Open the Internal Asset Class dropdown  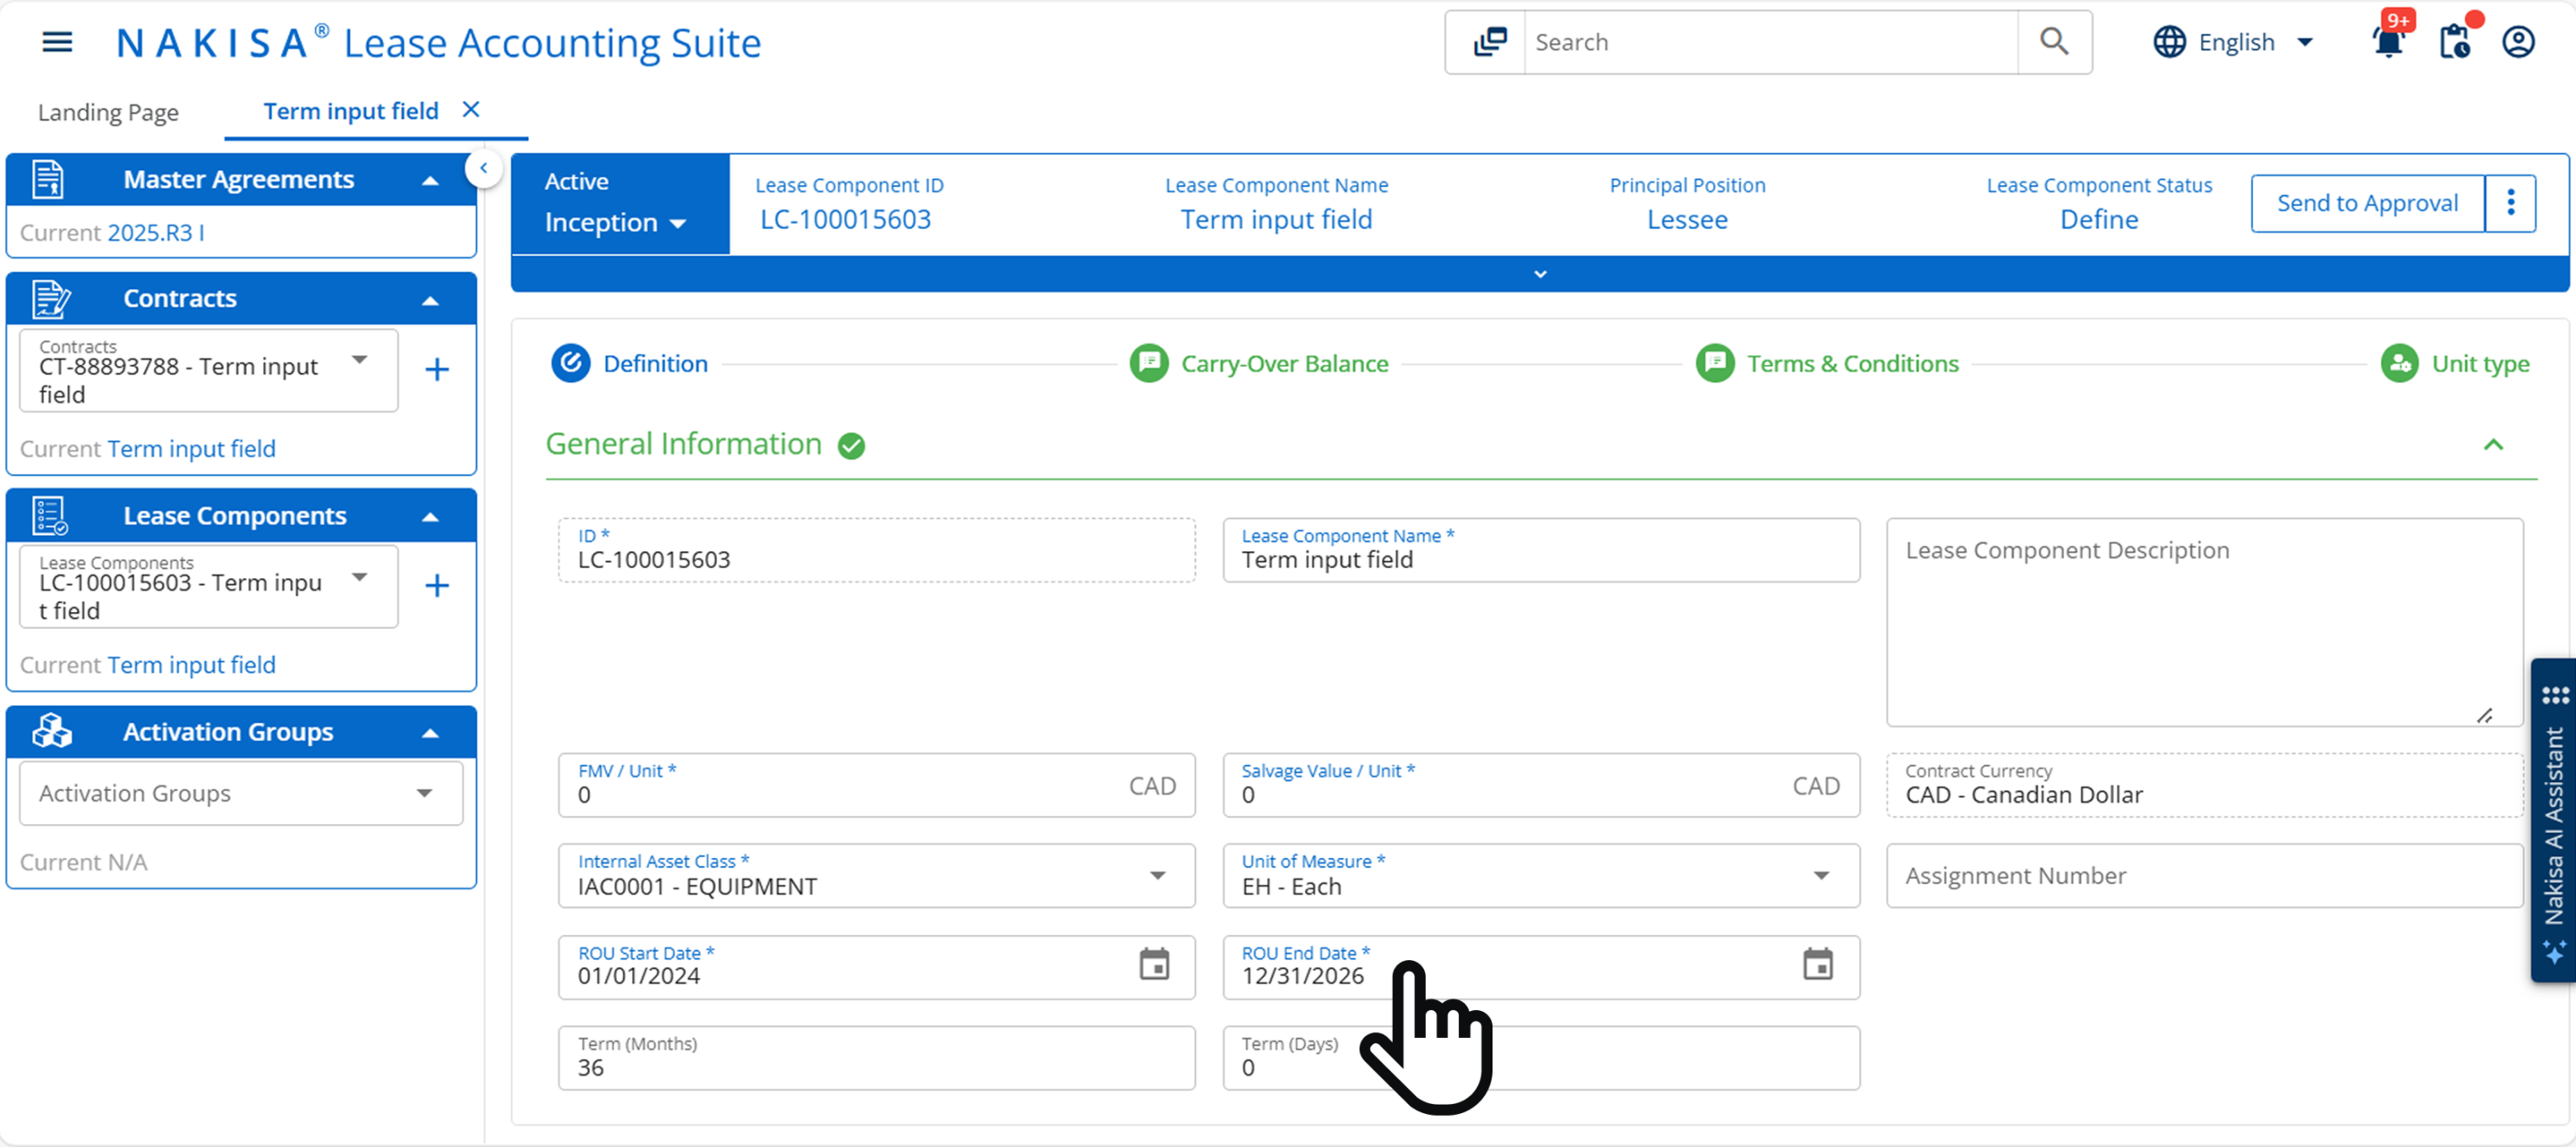pos(1157,876)
